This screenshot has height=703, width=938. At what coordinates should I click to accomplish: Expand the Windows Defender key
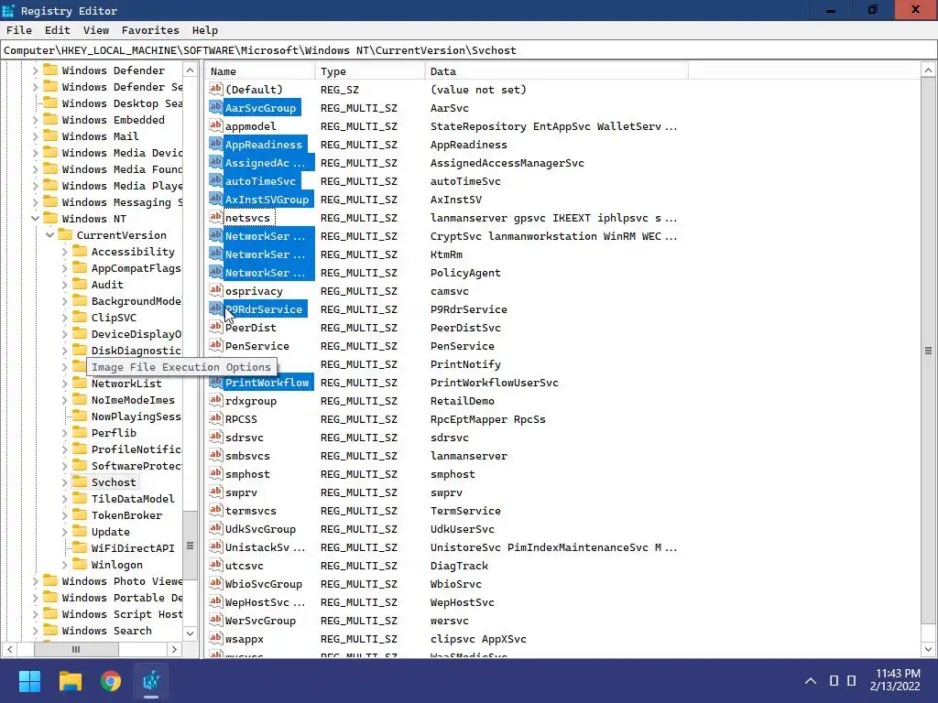coord(35,70)
